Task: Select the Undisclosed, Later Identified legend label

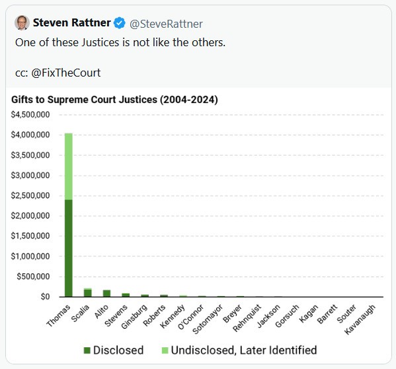Action: 244,350
